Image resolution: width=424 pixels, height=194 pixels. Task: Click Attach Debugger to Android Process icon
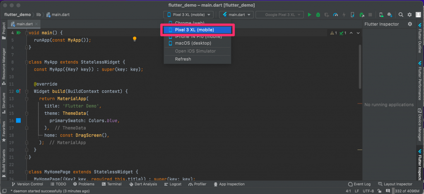point(361,15)
